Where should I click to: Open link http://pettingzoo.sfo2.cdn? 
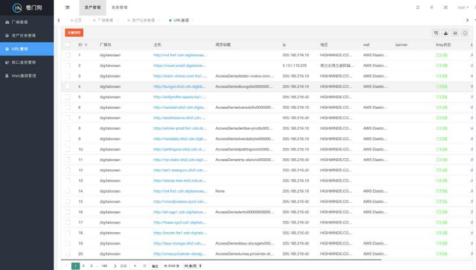[179, 150]
